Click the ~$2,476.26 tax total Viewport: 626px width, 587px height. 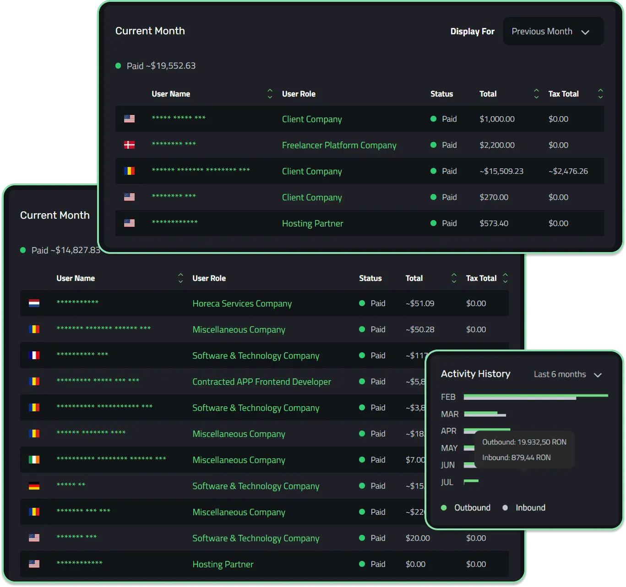click(x=568, y=171)
